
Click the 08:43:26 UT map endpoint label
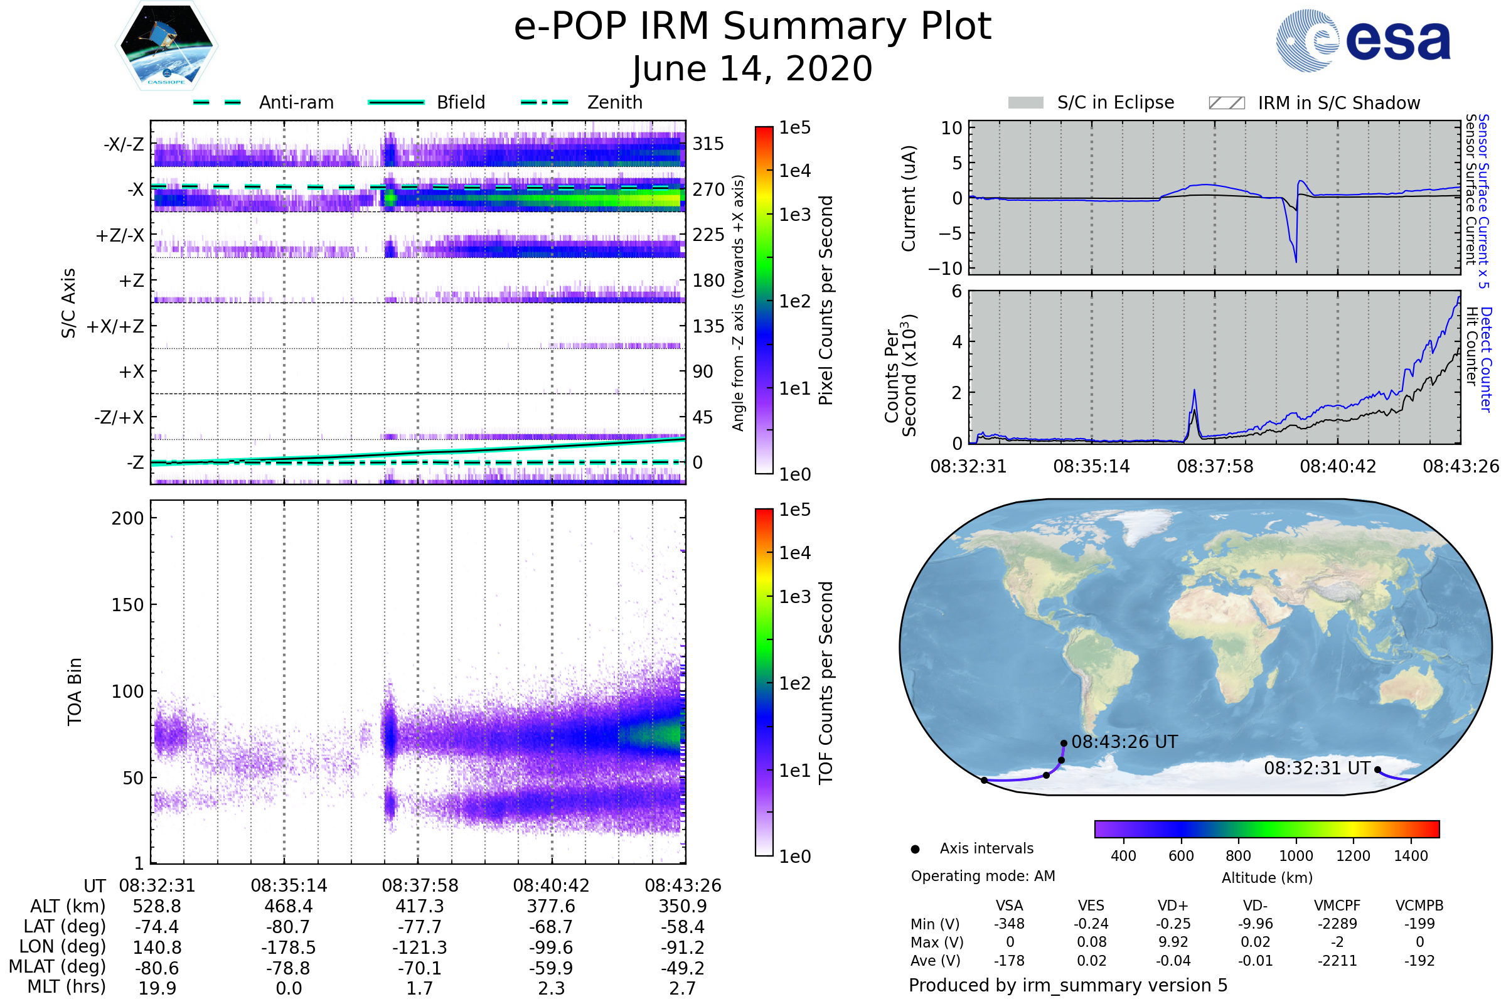click(1124, 742)
